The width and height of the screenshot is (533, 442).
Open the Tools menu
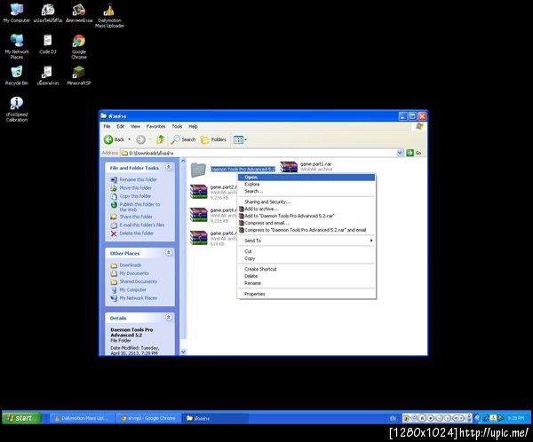click(177, 126)
